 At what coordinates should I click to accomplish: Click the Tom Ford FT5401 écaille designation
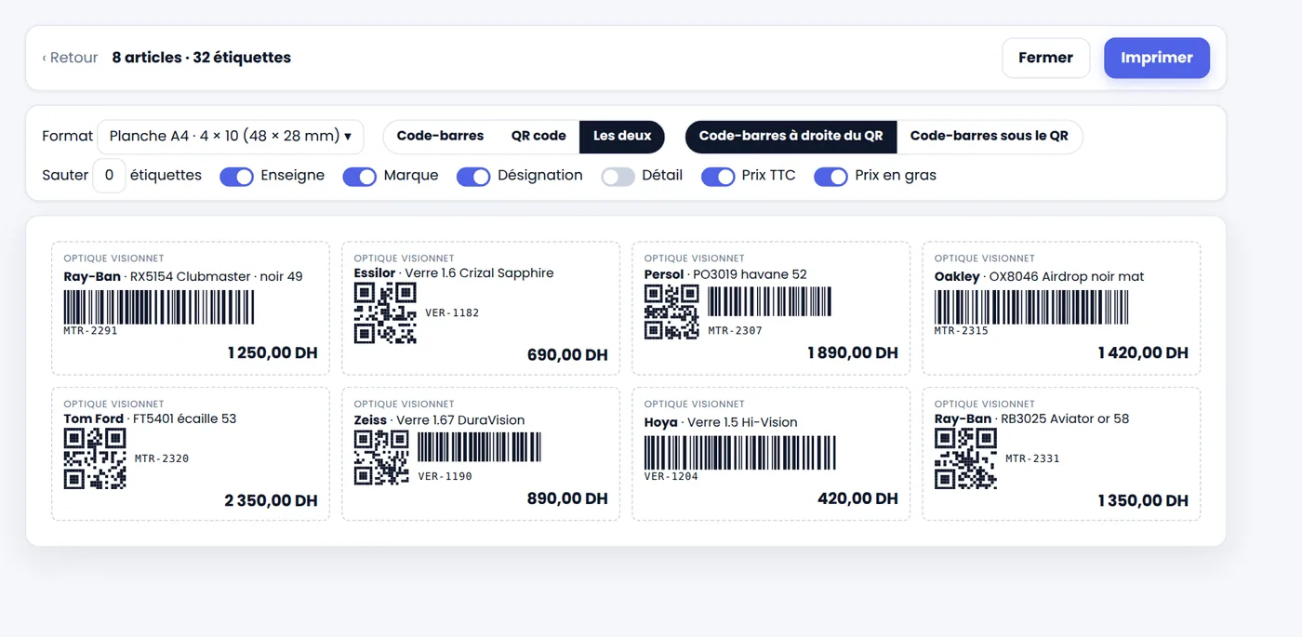(x=150, y=419)
